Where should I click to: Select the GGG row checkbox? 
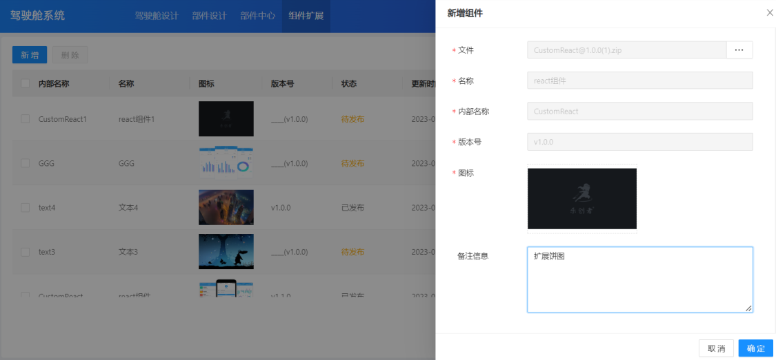click(x=26, y=164)
